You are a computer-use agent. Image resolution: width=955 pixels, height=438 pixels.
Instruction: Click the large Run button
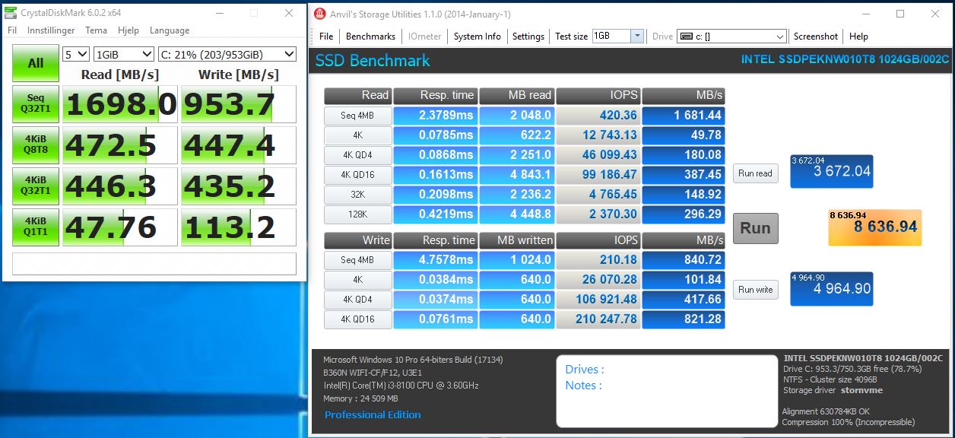click(755, 228)
